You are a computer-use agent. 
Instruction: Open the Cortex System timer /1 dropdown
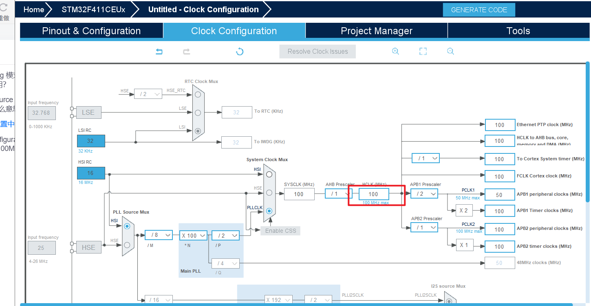point(426,158)
